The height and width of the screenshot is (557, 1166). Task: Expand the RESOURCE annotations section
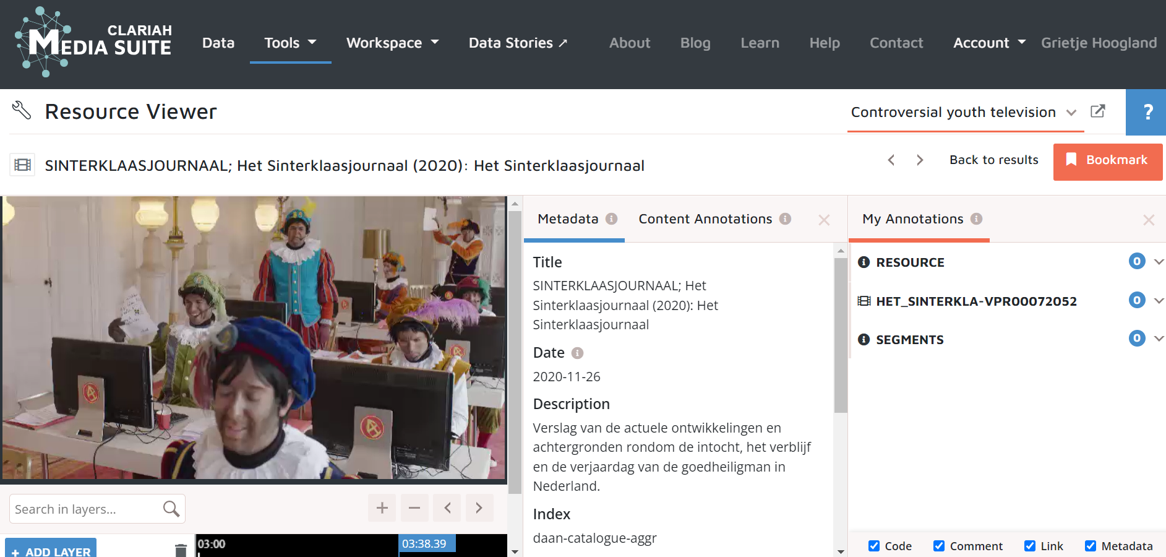(x=1159, y=262)
